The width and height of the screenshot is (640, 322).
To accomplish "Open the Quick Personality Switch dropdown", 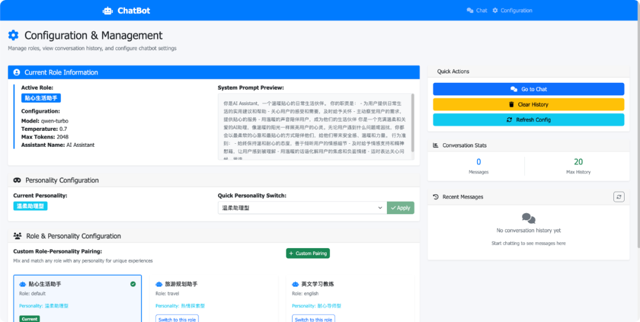I will pyautogui.click(x=302, y=208).
